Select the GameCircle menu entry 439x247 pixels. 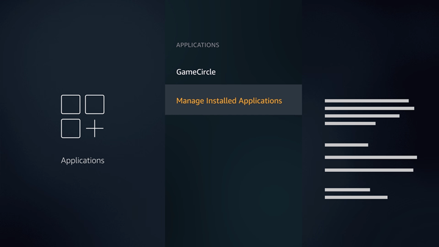coord(196,72)
